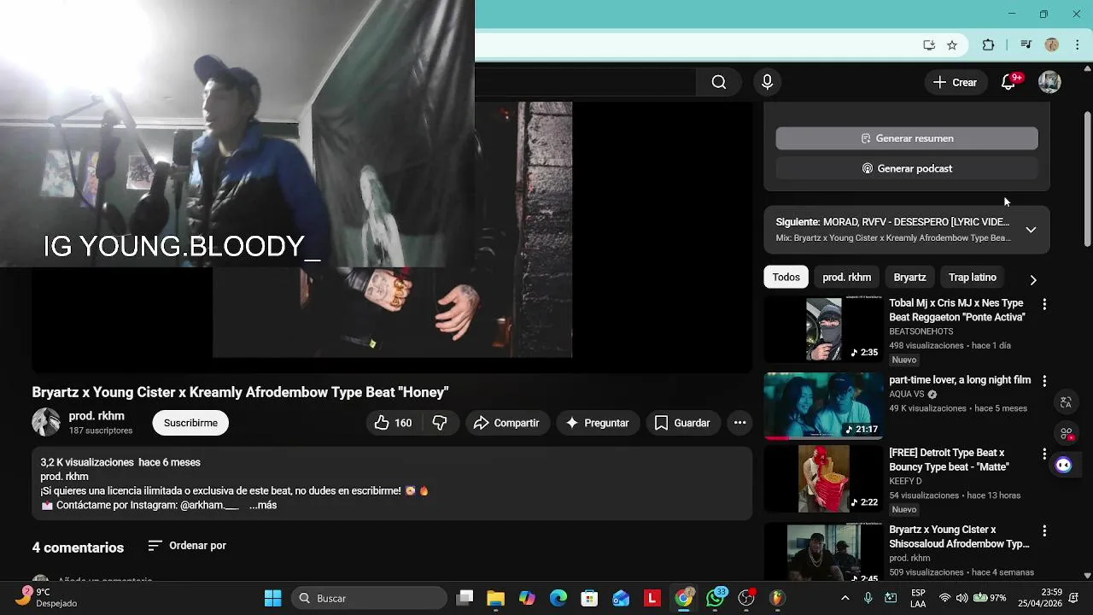Ask about video with Preguntar

(597, 423)
